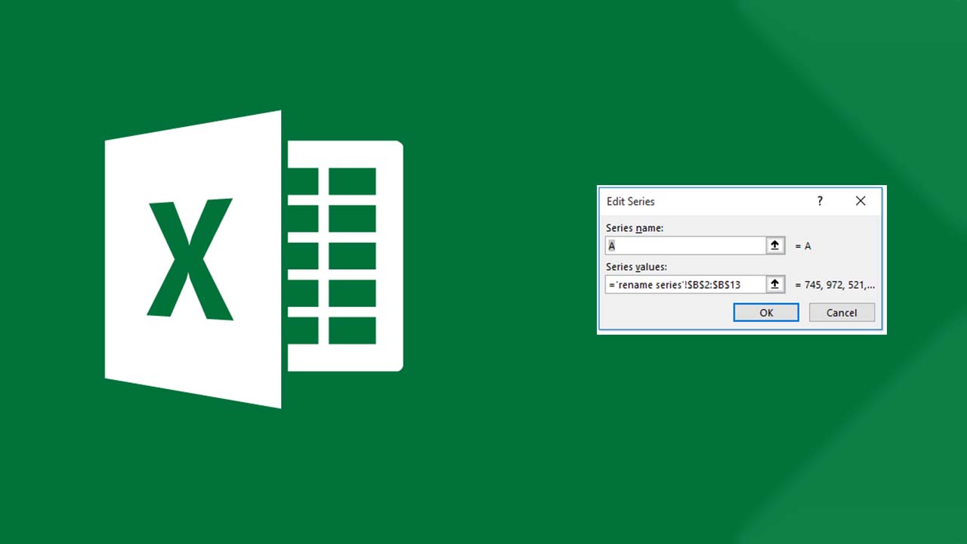The width and height of the screenshot is (967, 544).
Task: Click the Series name input field
Action: [x=686, y=246]
